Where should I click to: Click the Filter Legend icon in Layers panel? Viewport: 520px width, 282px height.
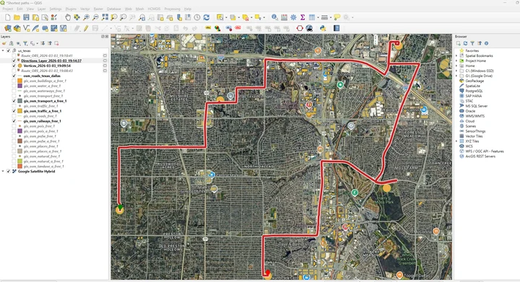[x=25, y=43]
